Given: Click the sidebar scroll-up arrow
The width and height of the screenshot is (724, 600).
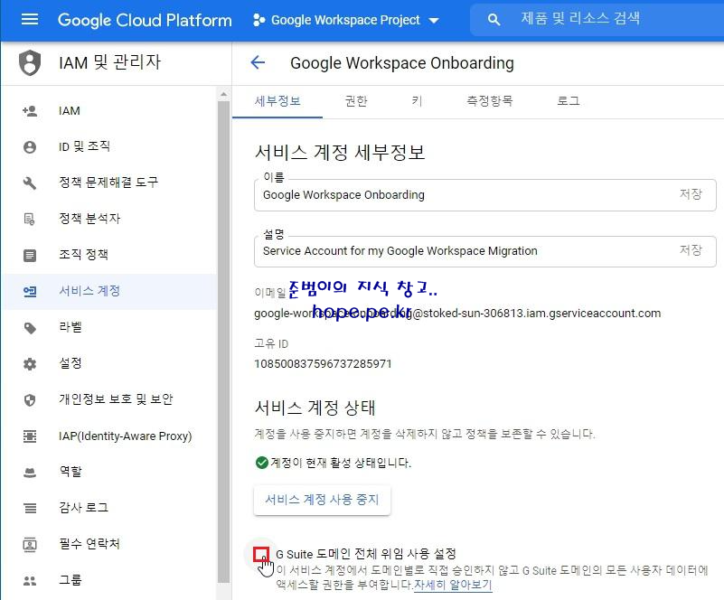Looking at the screenshot, I should tap(223, 94).
